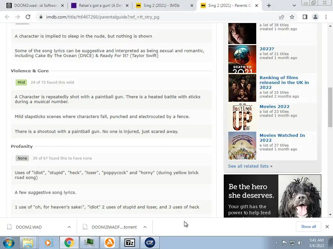
Task: Open the group portrait poster thumbnail
Action: (242, 88)
